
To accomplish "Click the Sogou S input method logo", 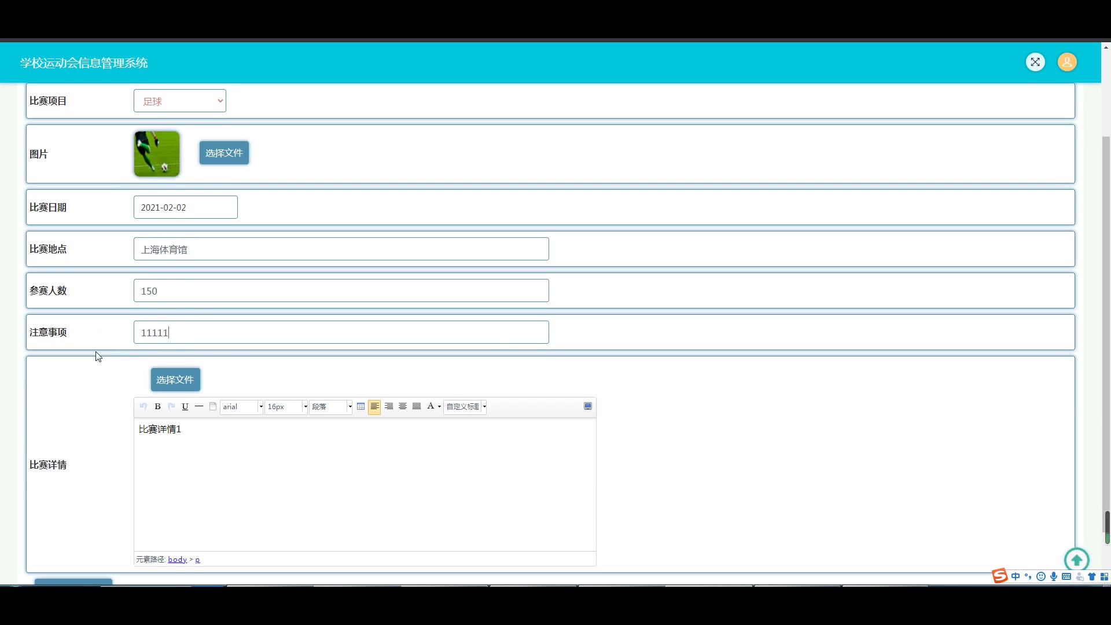I will 1000,576.
